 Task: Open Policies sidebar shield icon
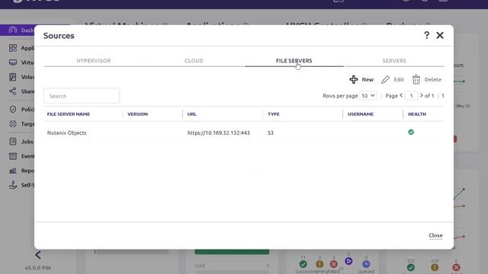13,109
